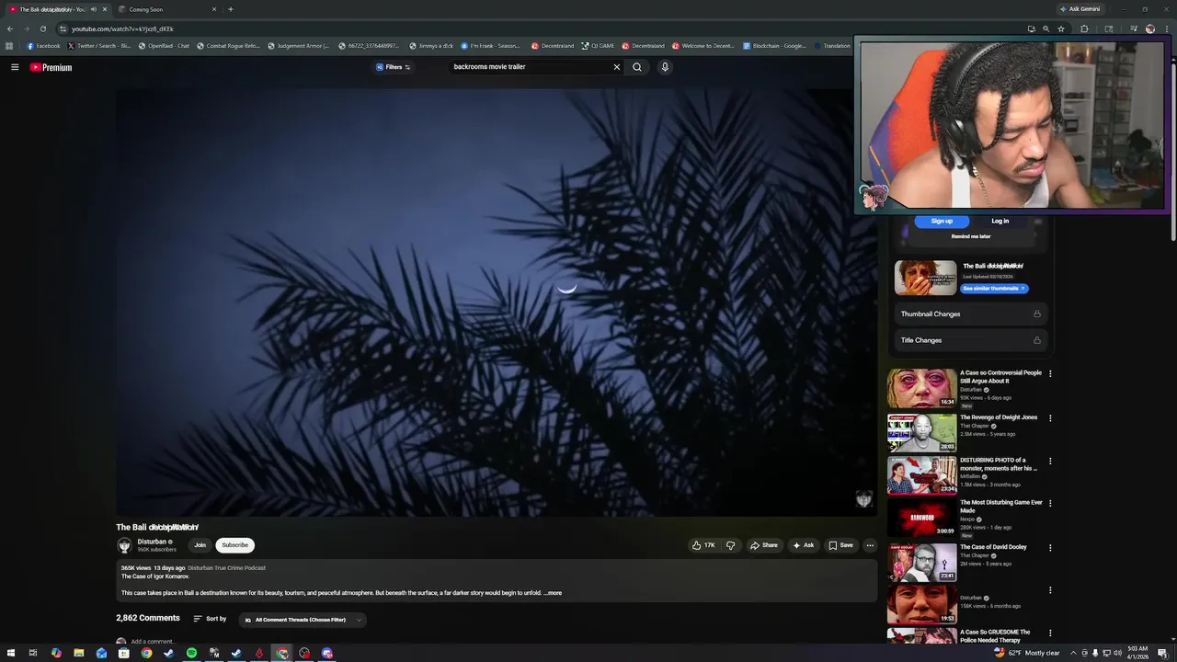
Task: Click the Filters toggle near search
Action: click(x=394, y=67)
